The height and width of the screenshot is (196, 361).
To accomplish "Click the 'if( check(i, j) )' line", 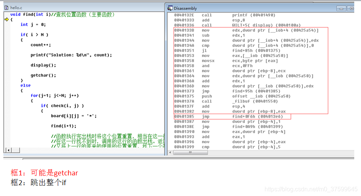I will point(62,106).
